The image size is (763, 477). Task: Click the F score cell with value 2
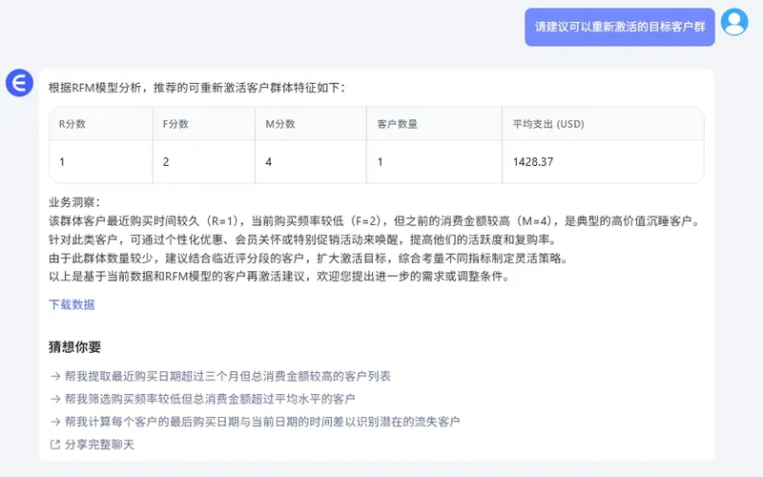[166, 162]
